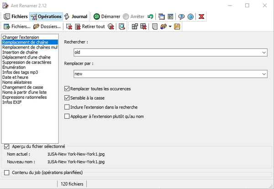Click the stacked windows icon
Screen dimensions: 274x189
point(162,16)
